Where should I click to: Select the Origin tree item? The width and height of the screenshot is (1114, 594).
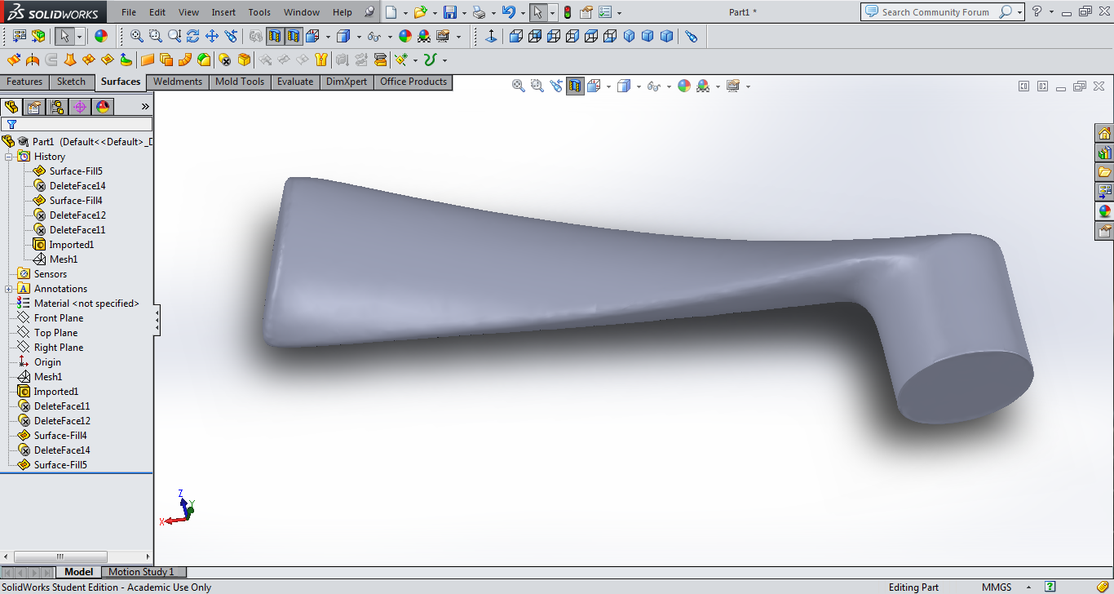pyautogui.click(x=47, y=362)
